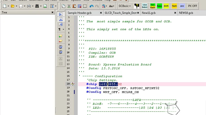Click the dashed Select All icon
Image resolution: width=206 pixels, height=115 pixels.
(85, 6)
